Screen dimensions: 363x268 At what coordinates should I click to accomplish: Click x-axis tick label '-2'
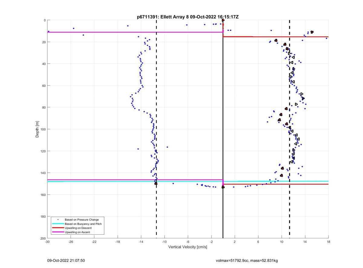211,242
